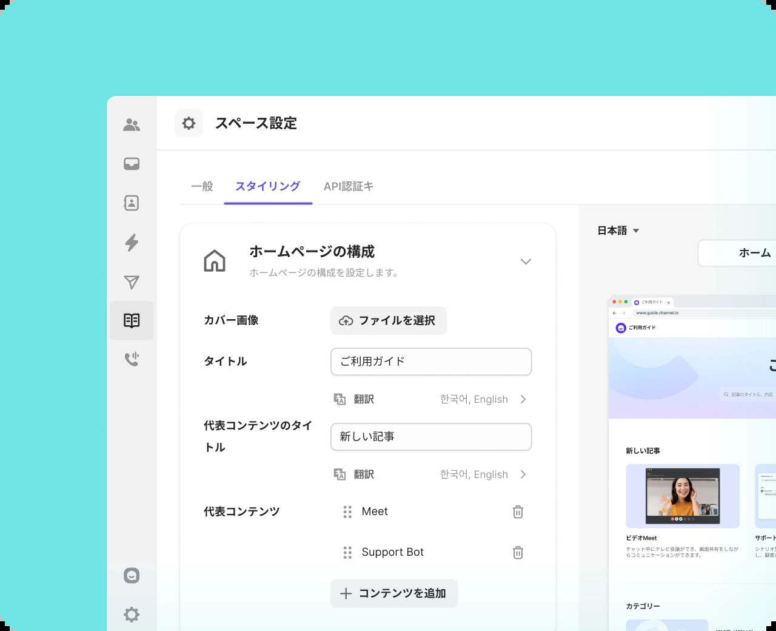Viewport: 776px width, 631px height.
Task: Open the team members icon in sidebar
Action: point(132,125)
